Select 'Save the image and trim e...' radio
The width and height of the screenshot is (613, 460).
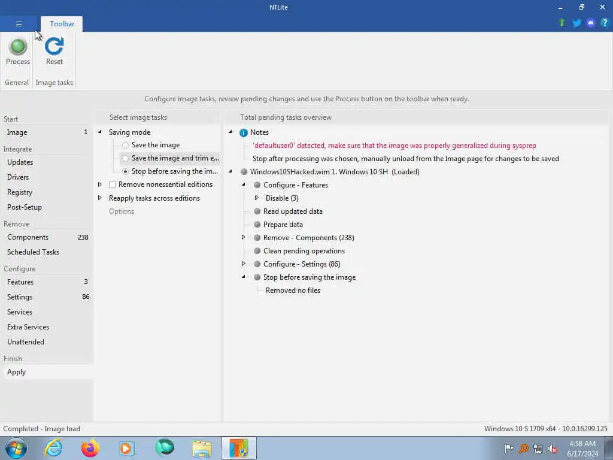125,158
